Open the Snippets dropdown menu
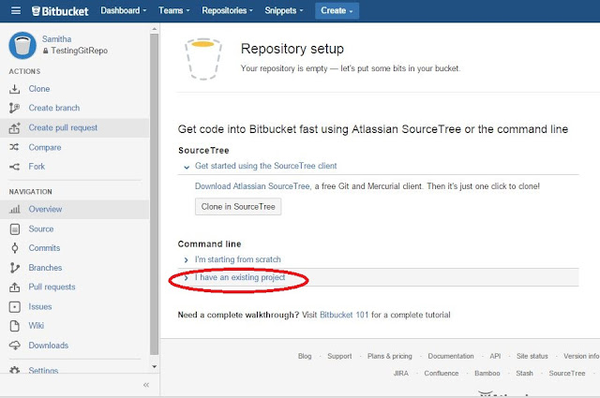600x398 pixels. pos(283,10)
